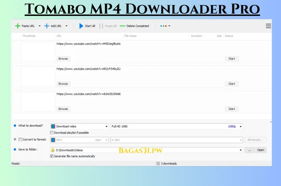This screenshot has height=186, width=281.
Task: Click thumbnail of the 8JmI5SJ09AE row
Action: [x=38, y=102]
